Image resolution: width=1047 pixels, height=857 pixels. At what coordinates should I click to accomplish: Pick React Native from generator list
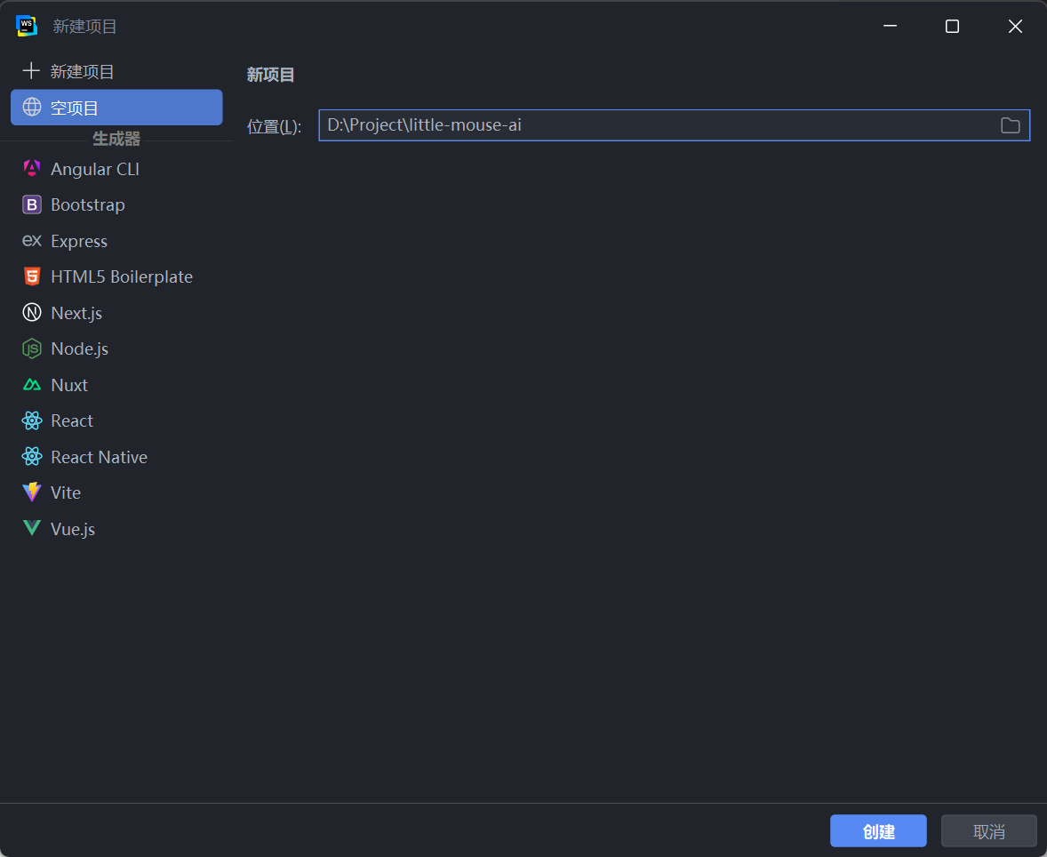(116, 457)
